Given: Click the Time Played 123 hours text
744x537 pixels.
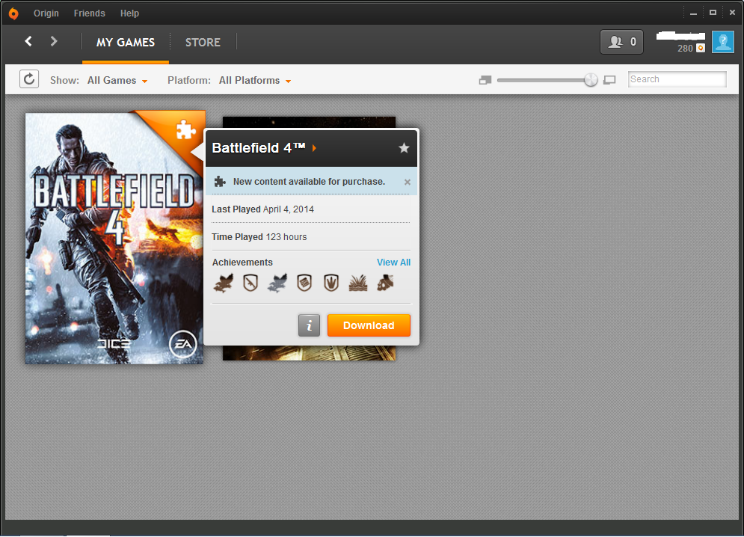Looking at the screenshot, I should [259, 236].
